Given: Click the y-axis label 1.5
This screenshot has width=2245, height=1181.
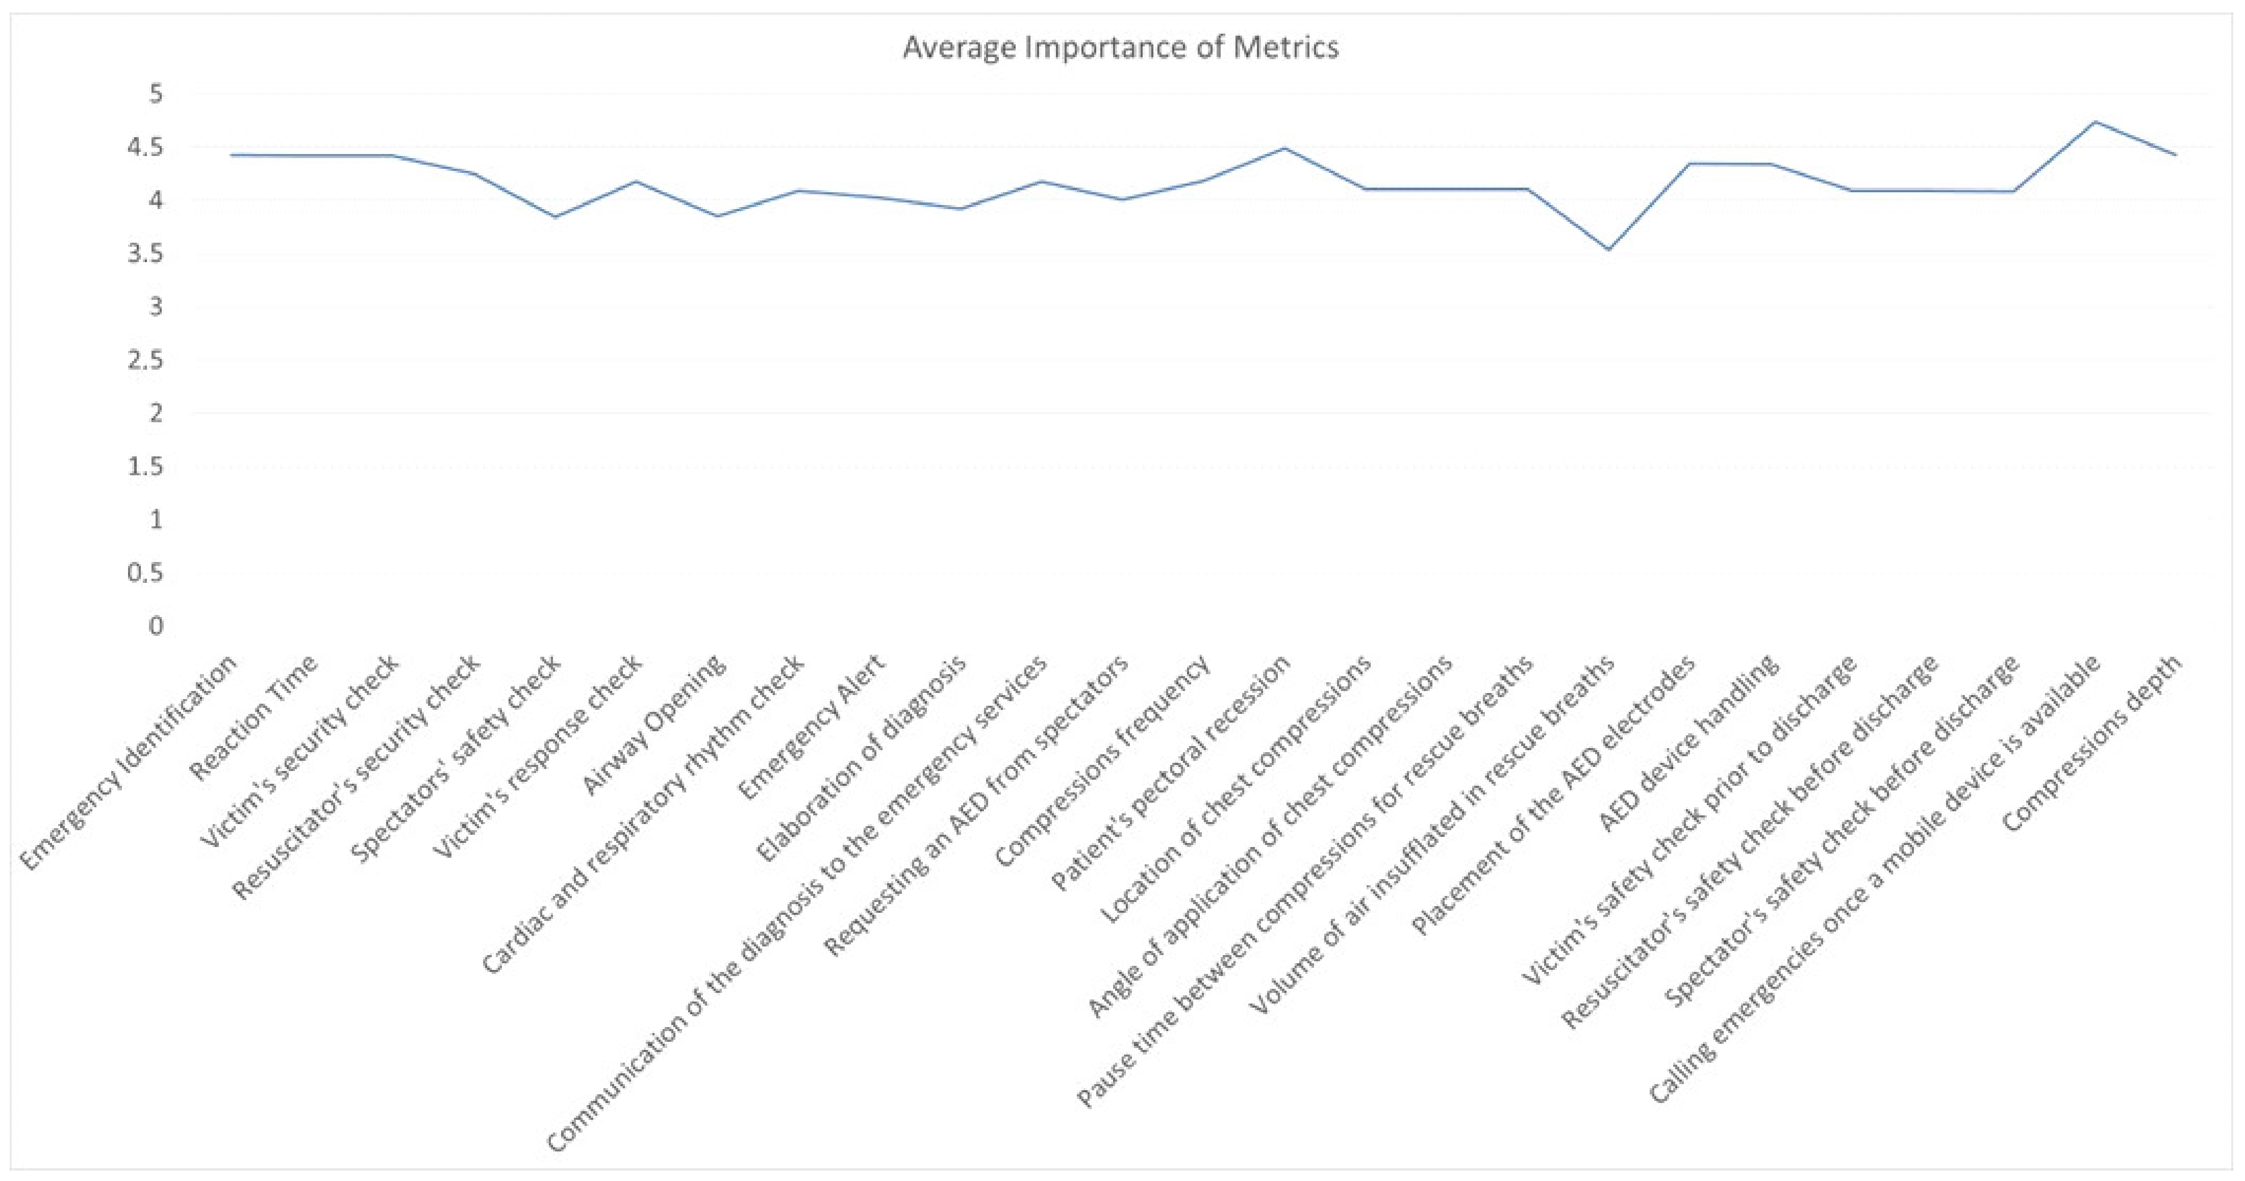Looking at the screenshot, I should 145,467.
